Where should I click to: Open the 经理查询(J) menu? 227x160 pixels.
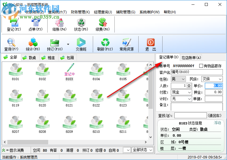pyautogui.click(x=103, y=12)
